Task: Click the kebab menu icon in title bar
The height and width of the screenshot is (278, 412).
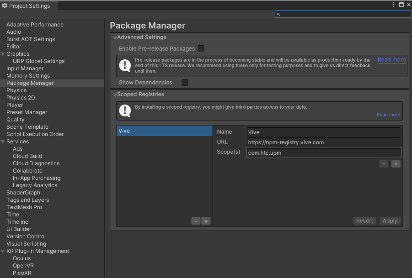Action: [393, 5]
